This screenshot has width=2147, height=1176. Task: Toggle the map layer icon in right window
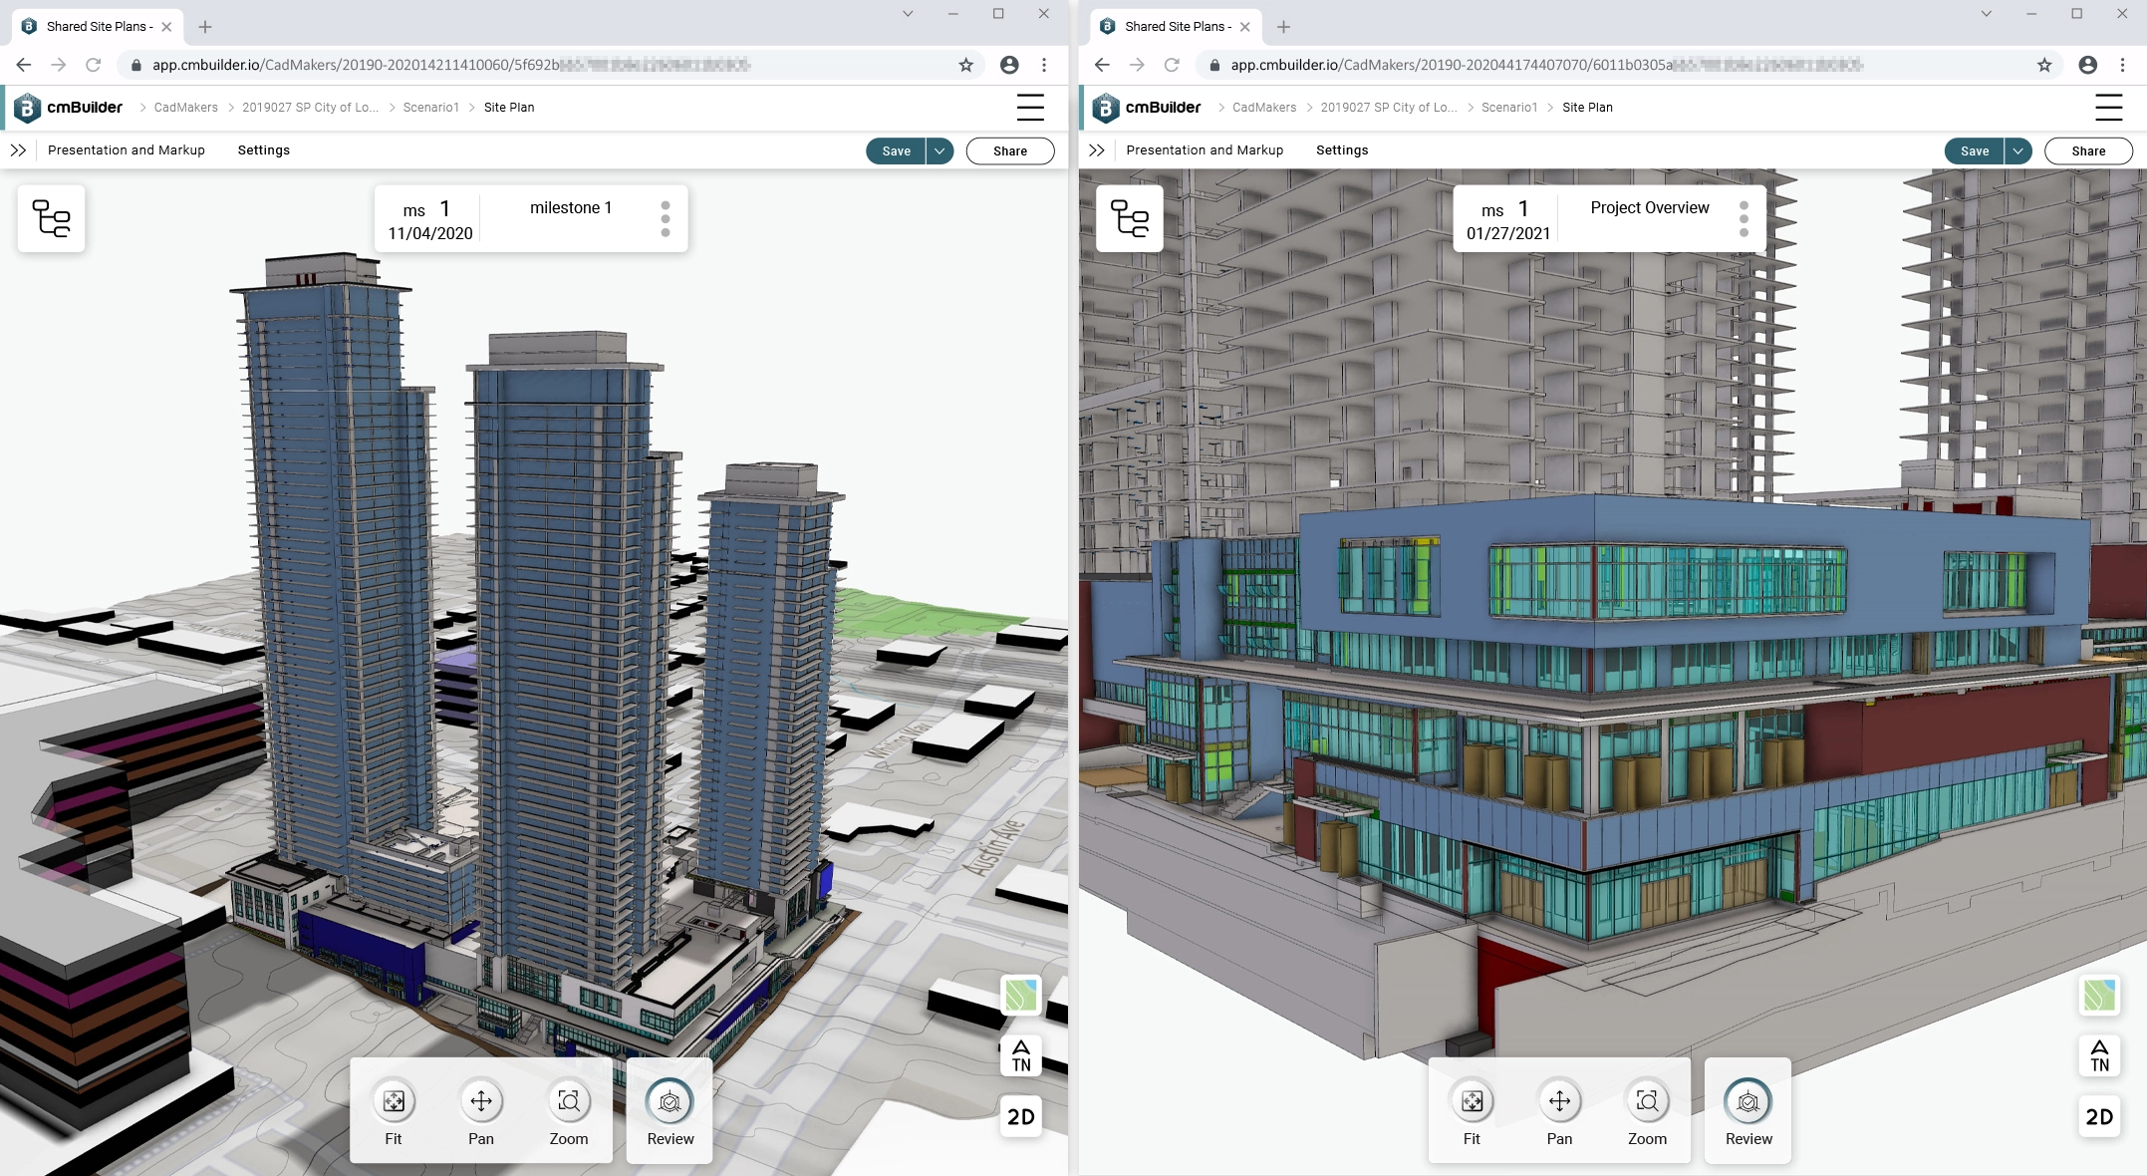(x=2099, y=995)
